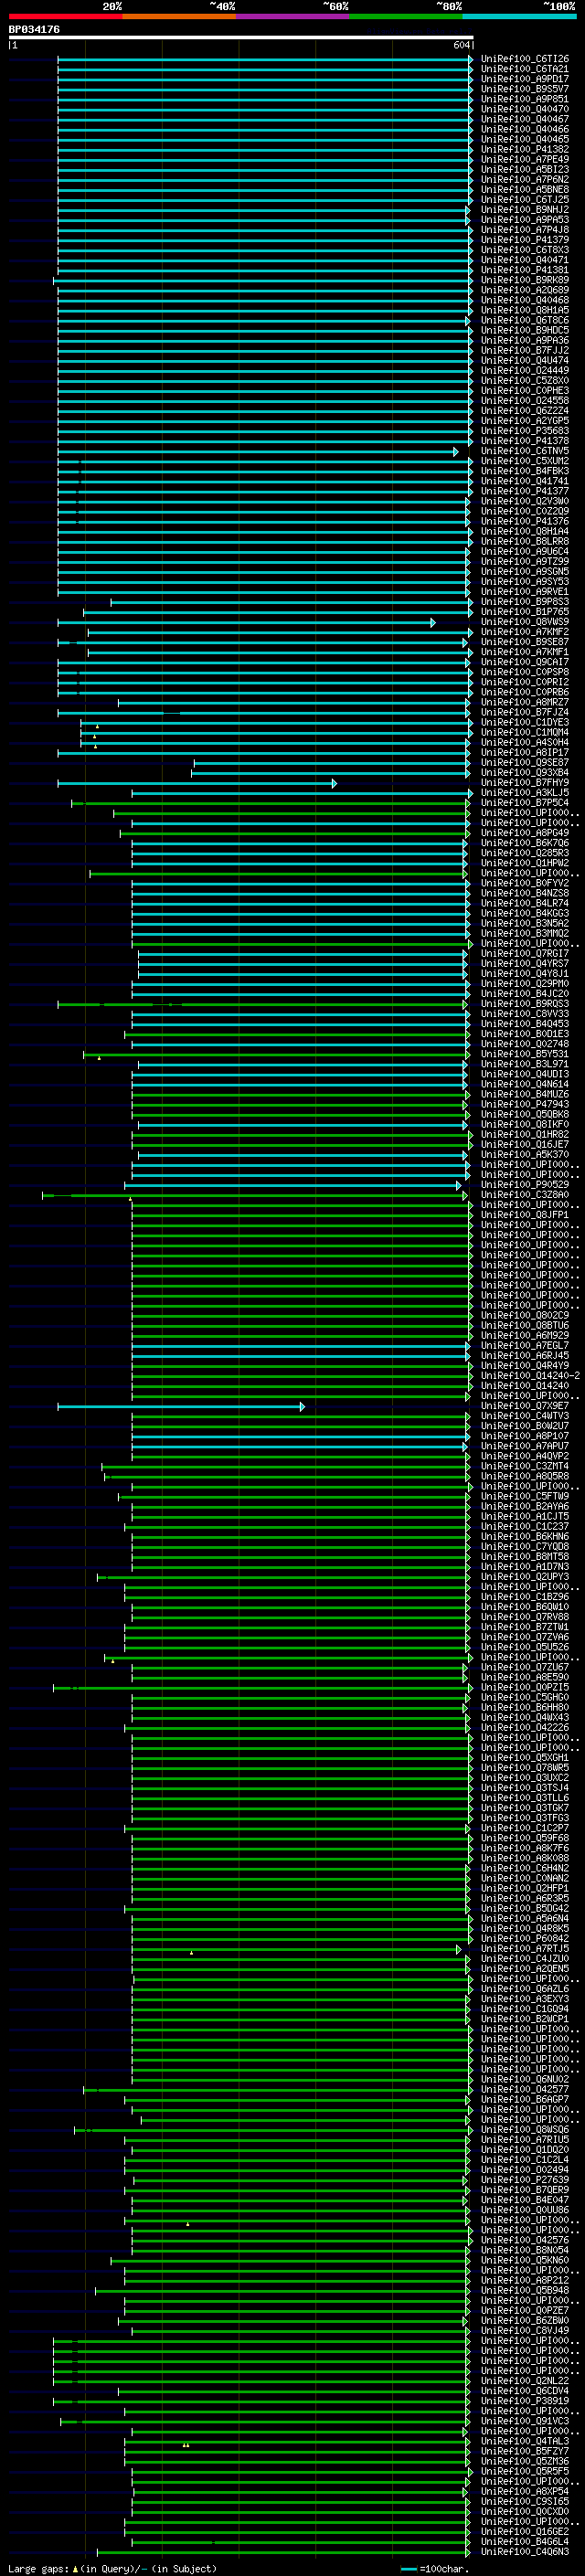Select the label UniRef100_P35683
585x2576 pixels.
pyautogui.click(x=525, y=431)
